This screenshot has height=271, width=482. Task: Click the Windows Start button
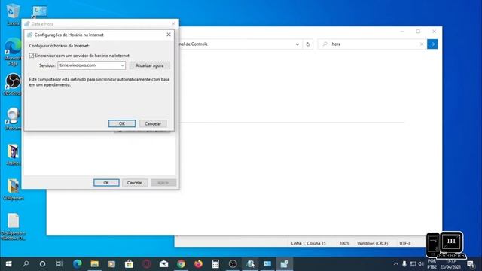tap(8, 264)
